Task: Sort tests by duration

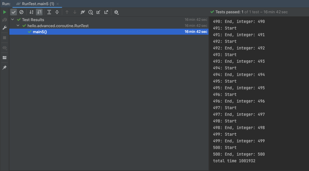Action: [39, 12]
